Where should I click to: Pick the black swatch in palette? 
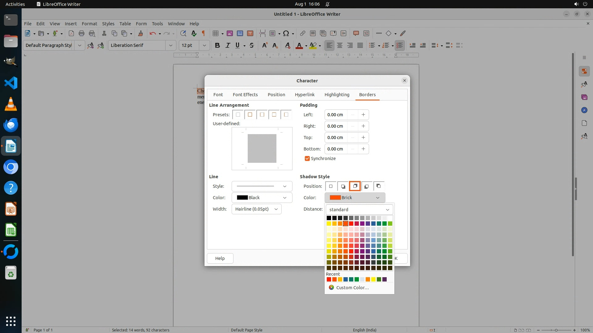(329, 218)
